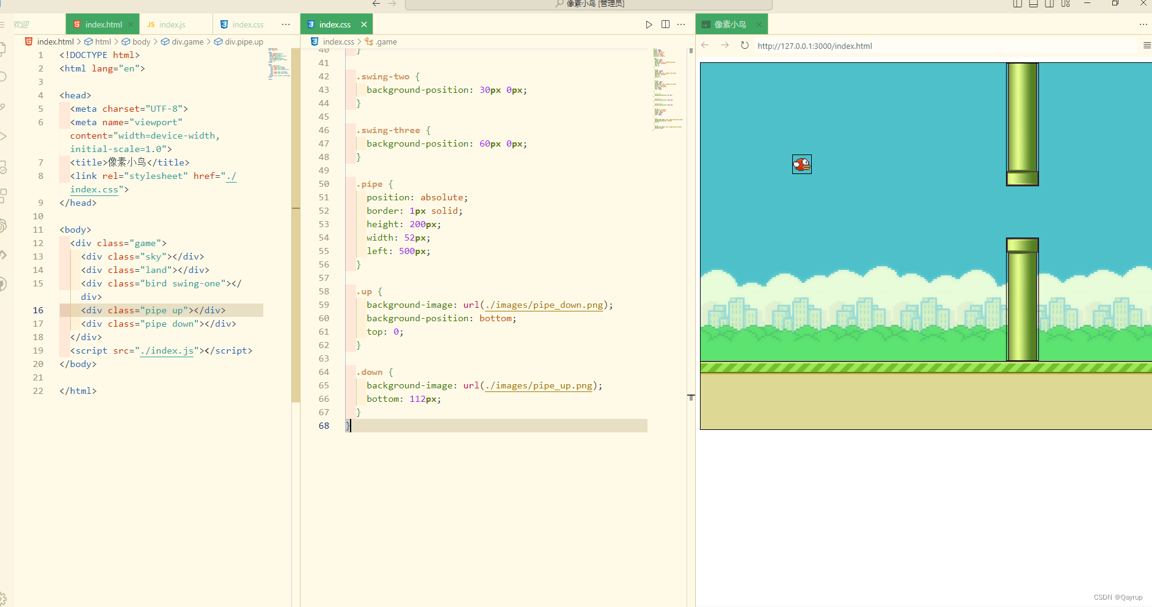This screenshot has width=1152, height=607.
Task: Click the title bar navigate-forward arrow
Action: (392, 4)
